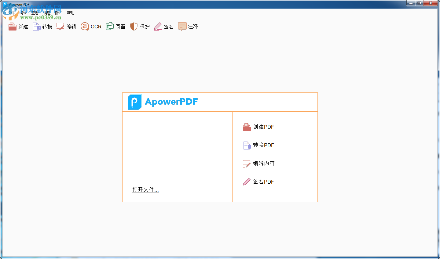Select the 签名 (Sign) pen icon

164,27
